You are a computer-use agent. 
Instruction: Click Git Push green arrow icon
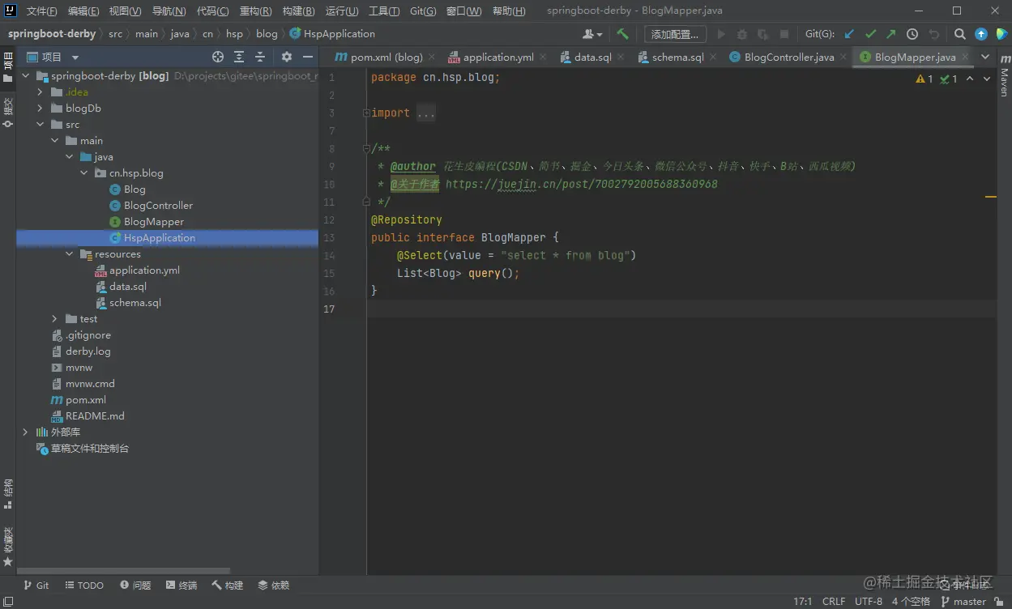891,34
